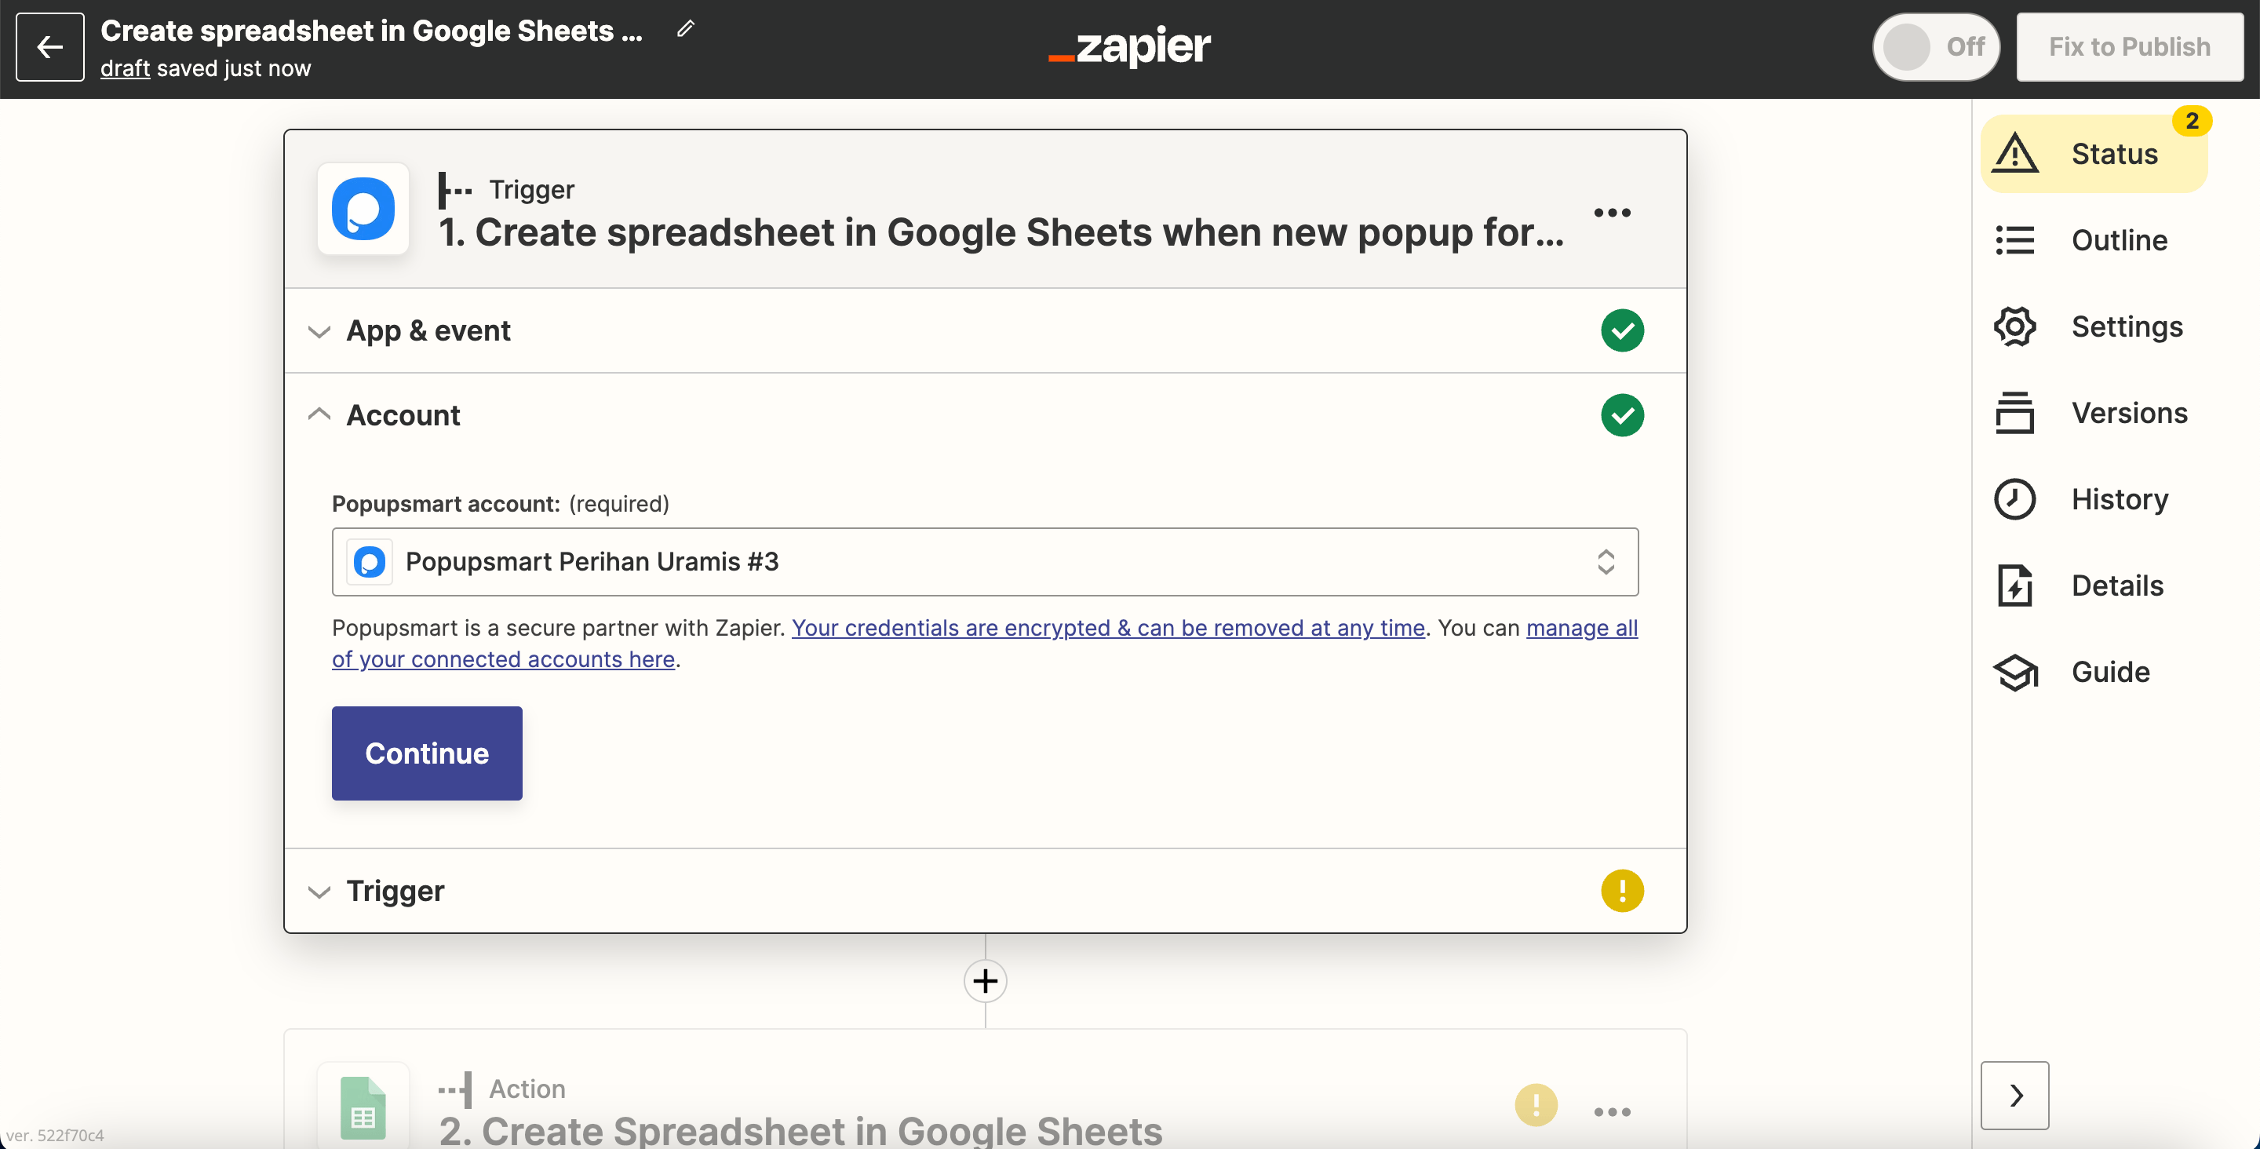Click the green checkmark on App & event
The height and width of the screenshot is (1149, 2260).
(1621, 330)
